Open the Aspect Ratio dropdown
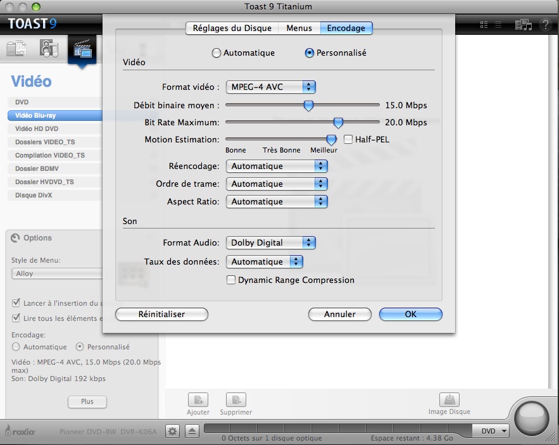Screen dimensions: 559x445 click(x=277, y=202)
